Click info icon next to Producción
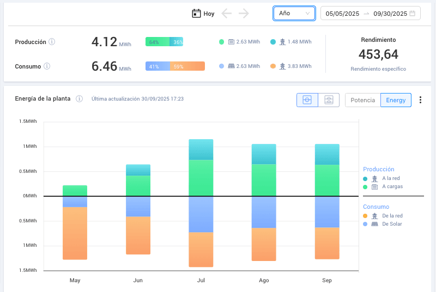 [x=52, y=42]
